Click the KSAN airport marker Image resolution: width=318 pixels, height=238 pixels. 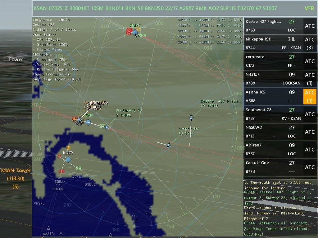[x=88, y=122]
